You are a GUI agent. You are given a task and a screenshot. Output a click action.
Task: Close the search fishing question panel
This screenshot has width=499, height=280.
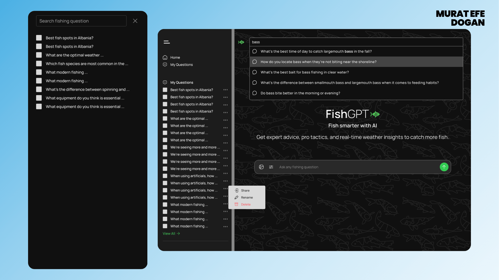[135, 21]
